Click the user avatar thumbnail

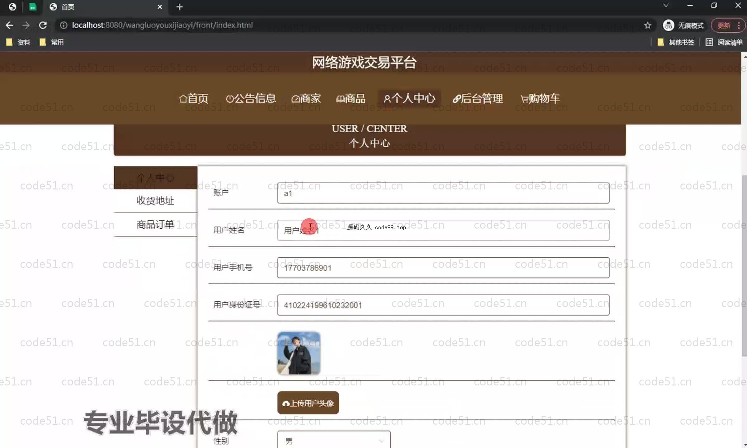pyautogui.click(x=298, y=353)
